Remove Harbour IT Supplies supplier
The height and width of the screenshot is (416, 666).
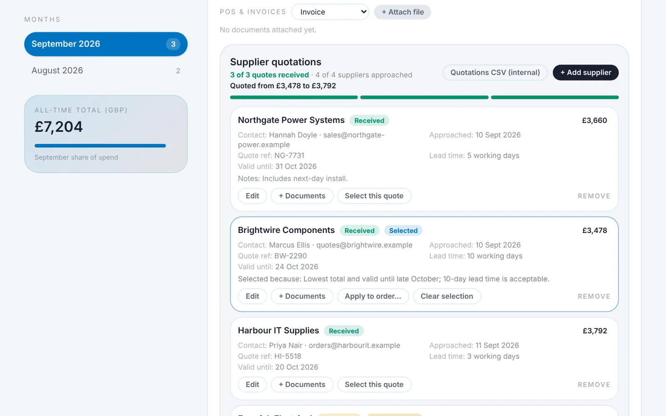(x=594, y=384)
